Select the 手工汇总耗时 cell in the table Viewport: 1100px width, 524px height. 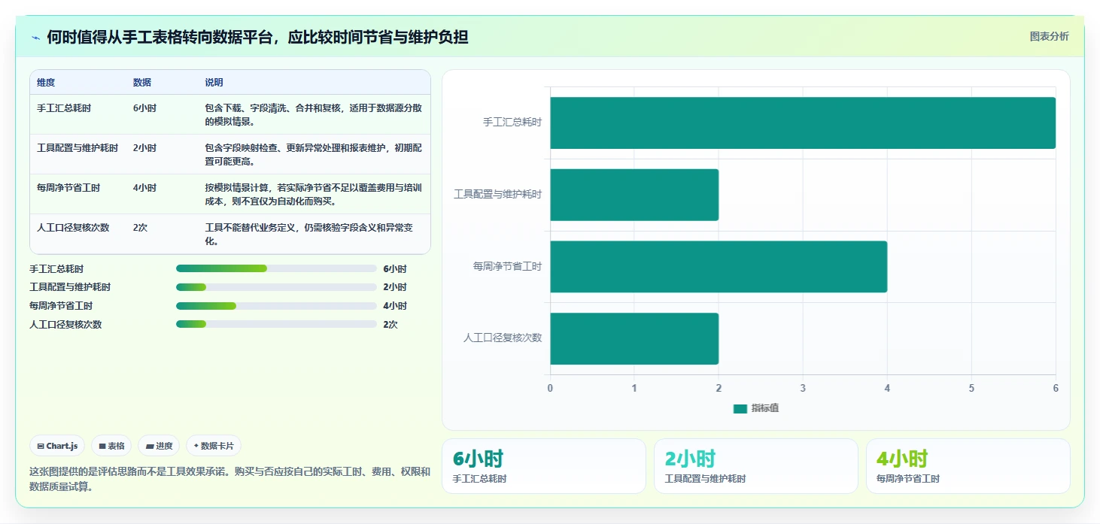(64, 108)
